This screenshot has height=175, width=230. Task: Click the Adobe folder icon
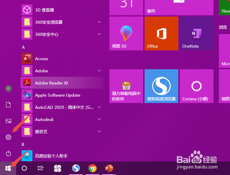[27, 71]
